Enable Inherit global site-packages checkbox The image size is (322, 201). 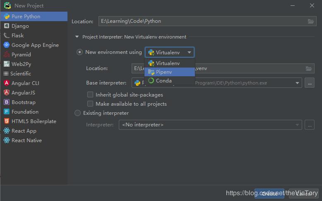[90, 95]
